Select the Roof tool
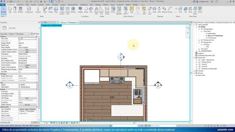Viewport: 235px width, 132px height. (x=45, y=10)
